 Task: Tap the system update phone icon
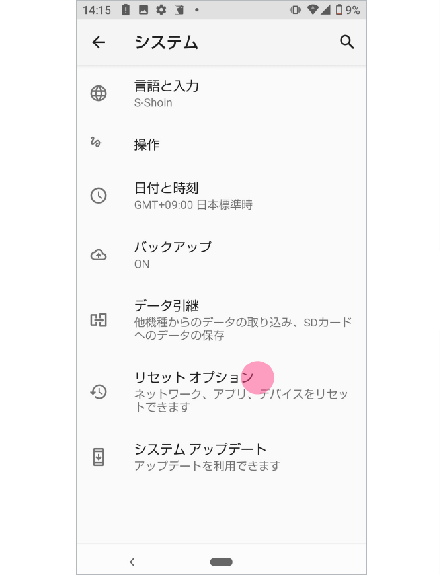pos(98,457)
